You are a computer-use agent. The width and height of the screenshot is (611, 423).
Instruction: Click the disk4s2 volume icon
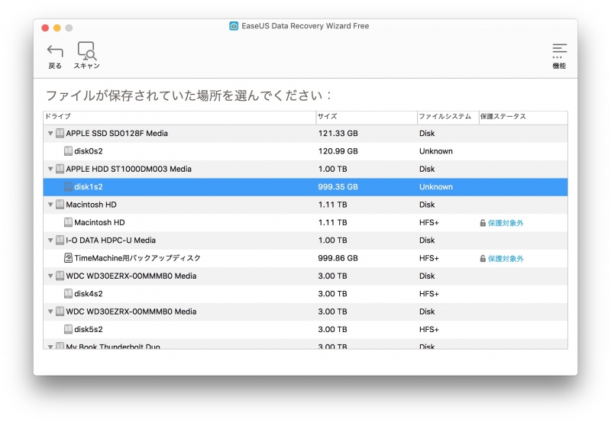pyautogui.click(x=68, y=294)
